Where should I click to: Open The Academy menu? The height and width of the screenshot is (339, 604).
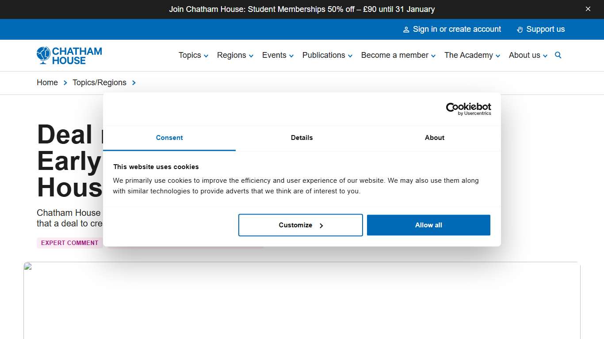[x=472, y=55]
